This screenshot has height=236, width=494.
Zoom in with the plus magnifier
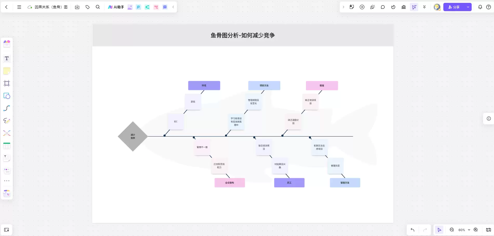(x=476, y=230)
